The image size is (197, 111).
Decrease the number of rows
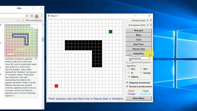click(151, 21)
